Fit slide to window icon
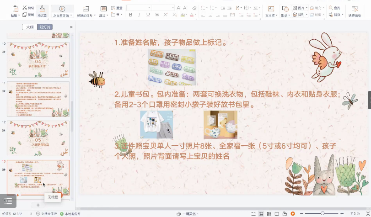This screenshot has height=217, width=371. (x=368, y=213)
